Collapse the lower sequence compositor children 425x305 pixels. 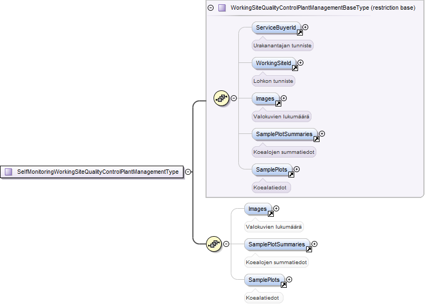coord(226,244)
